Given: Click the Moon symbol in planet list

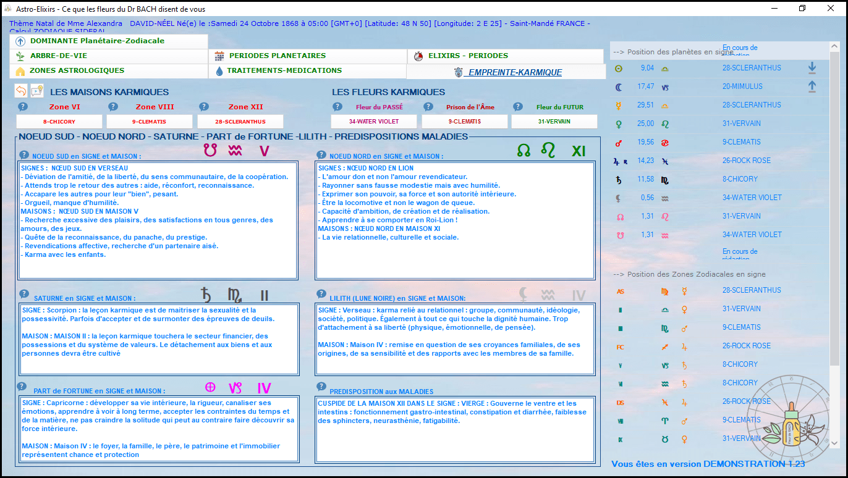Looking at the screenshot, I should [619, 86].
